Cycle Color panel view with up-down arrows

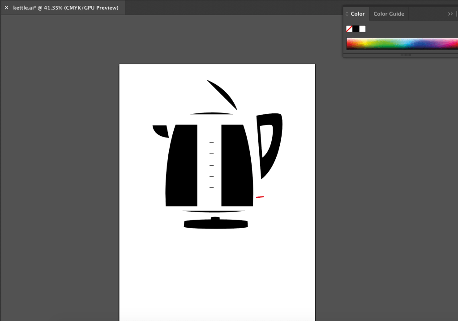tap(347, 14)
